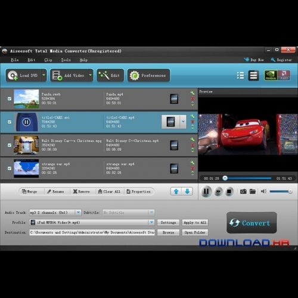The width and height of the screenshot is (298, 298).
Task: Open the Audio Track dropdown
Action: (78, 213)
